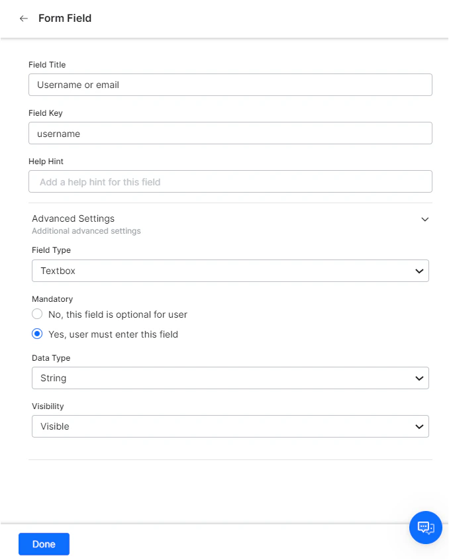Select the 'Username or email' text value
This screenshot has width=449, height=560.
coord(79,85)
